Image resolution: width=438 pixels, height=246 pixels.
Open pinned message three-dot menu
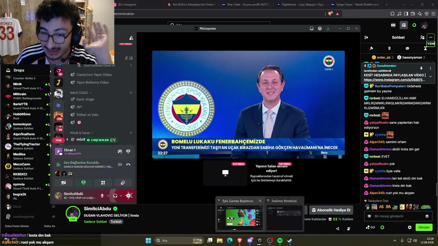point(430,68)
